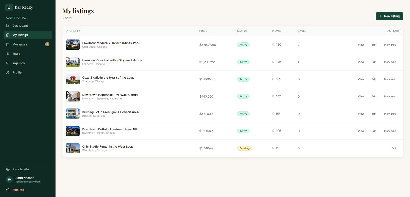Viewport: 410px width, 197px height.
Task: Click the Profile people icon
Action: [8, 72]
